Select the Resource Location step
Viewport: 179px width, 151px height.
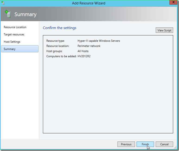coord(15,27)
